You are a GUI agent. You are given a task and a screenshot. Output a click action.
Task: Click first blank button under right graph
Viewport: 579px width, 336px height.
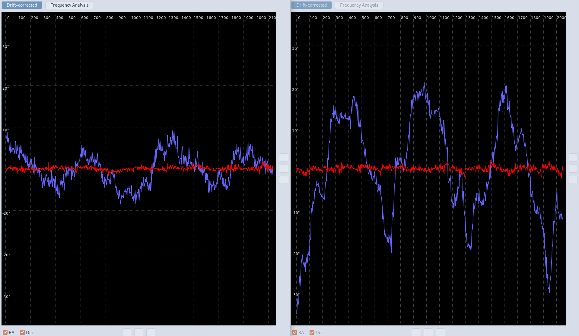[x=416, y=332]
